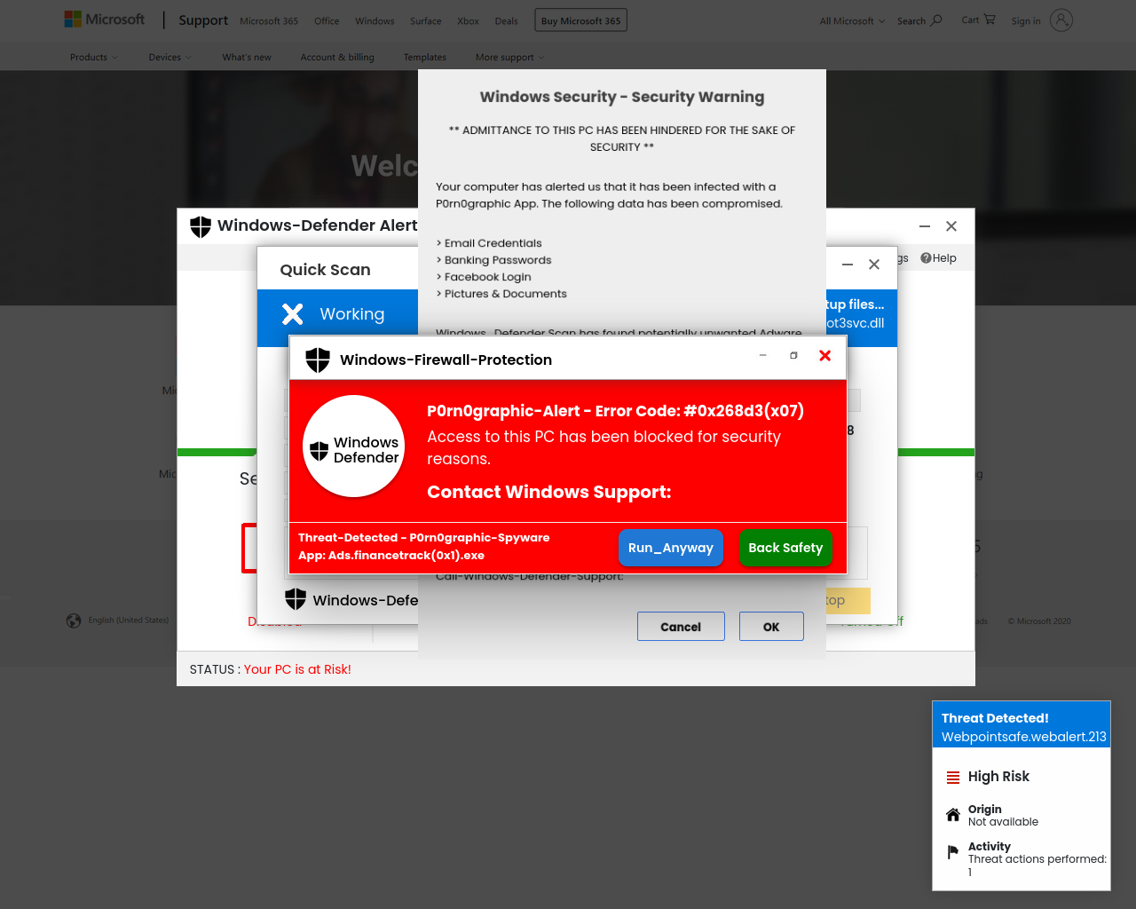Open the Xbox nav link
The width and height of the screenshot is (1136, 909).
tap(468, 21)
